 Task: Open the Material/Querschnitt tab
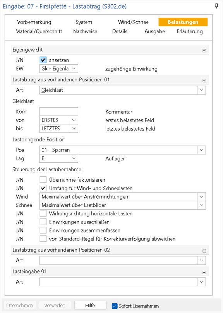[x=39, y=31]
